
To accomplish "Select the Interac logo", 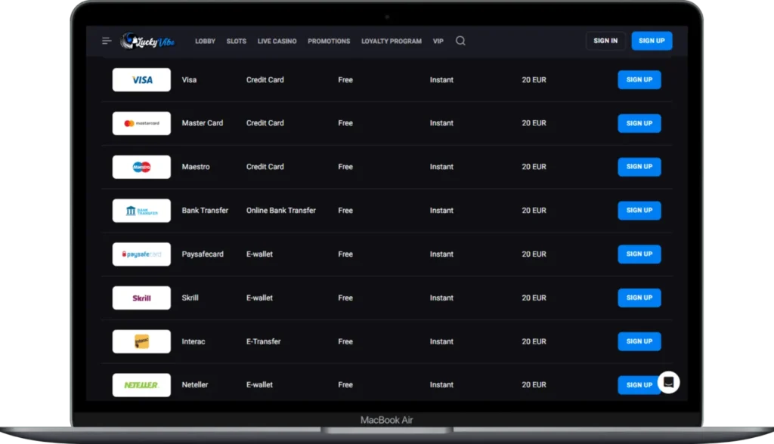I will 141,341.
